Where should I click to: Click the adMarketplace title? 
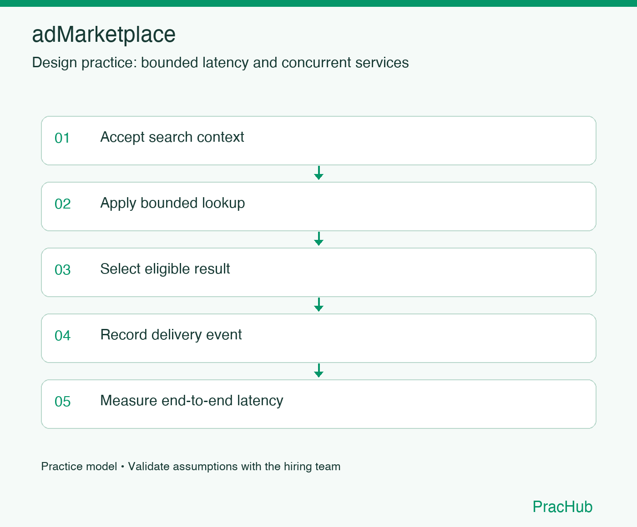tap(104, 35)
